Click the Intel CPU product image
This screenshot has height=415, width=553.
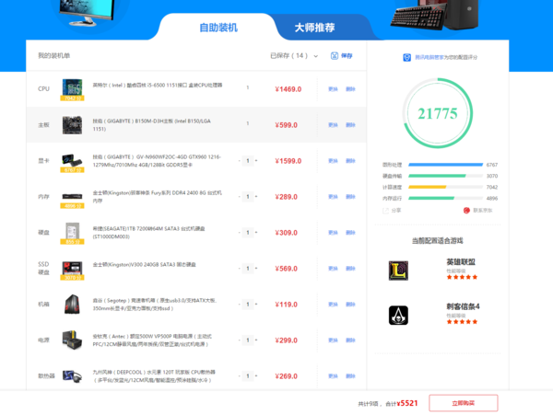click(x=71, y=88)
